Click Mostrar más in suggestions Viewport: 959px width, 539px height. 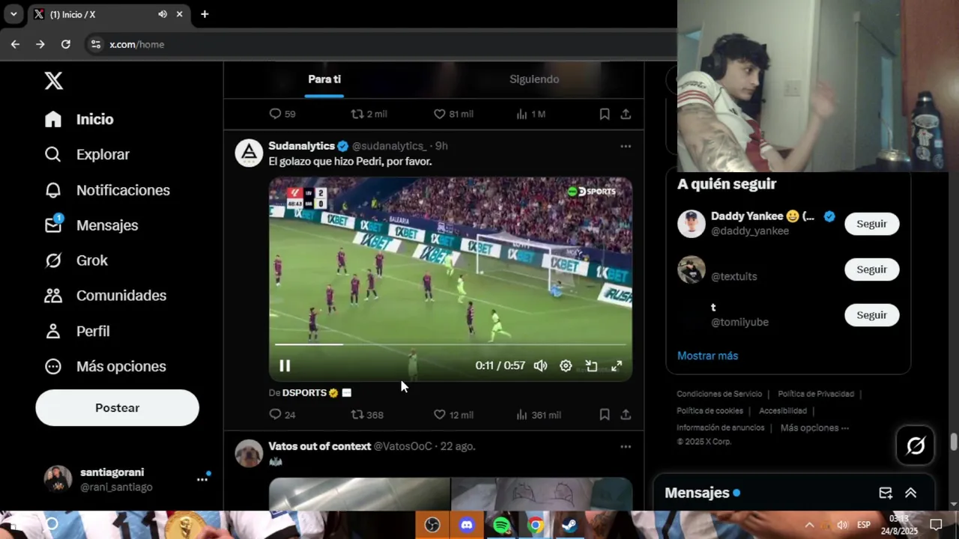[x=707, y=356]
